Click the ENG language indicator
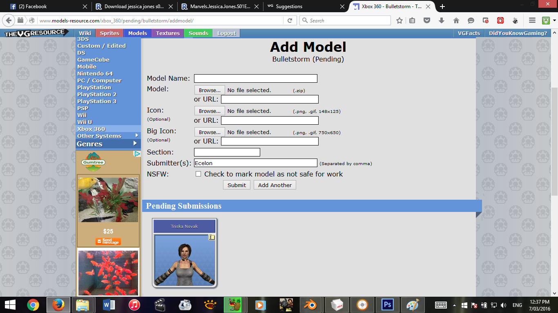Screen dimensions: 558x313 pyautogui.click(x=517, y=305)
